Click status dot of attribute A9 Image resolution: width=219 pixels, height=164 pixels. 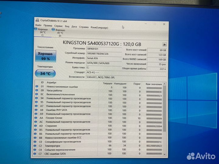(x=36, y=114)
